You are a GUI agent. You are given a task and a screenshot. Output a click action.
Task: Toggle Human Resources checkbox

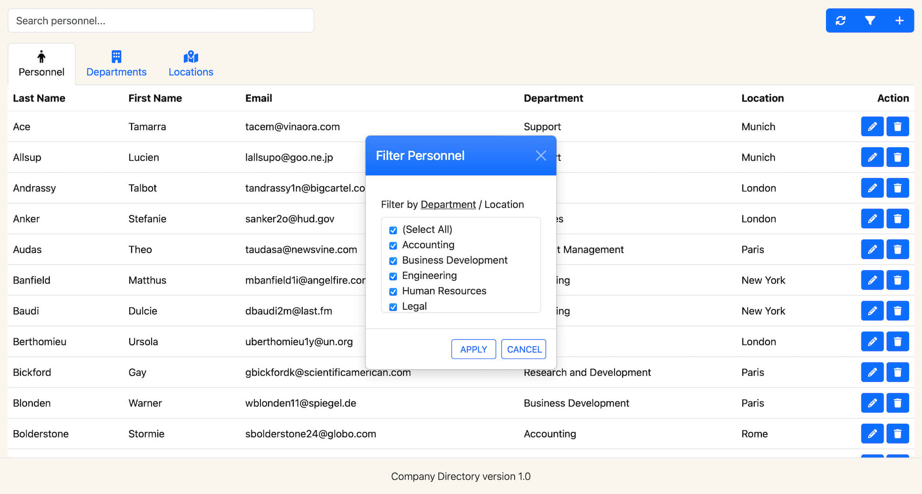pyautogui.click(x=393, y=292)
